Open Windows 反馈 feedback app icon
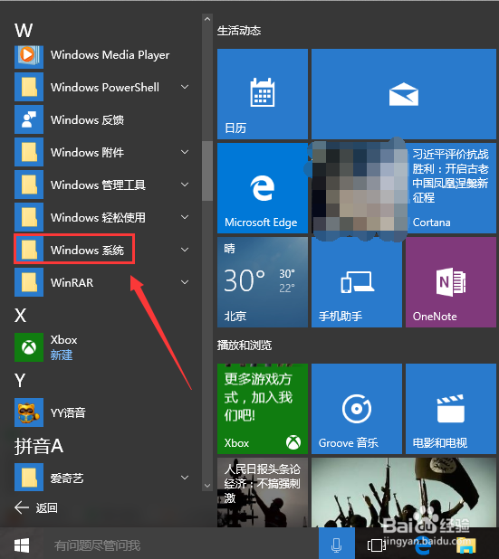The height and width of the screenshot is (559, 499). click(x=29, y=119)
